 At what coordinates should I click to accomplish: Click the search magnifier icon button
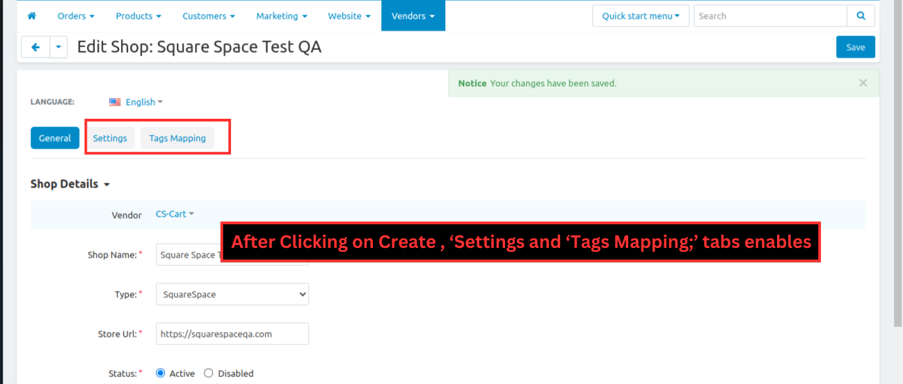[x=861, y=16]
